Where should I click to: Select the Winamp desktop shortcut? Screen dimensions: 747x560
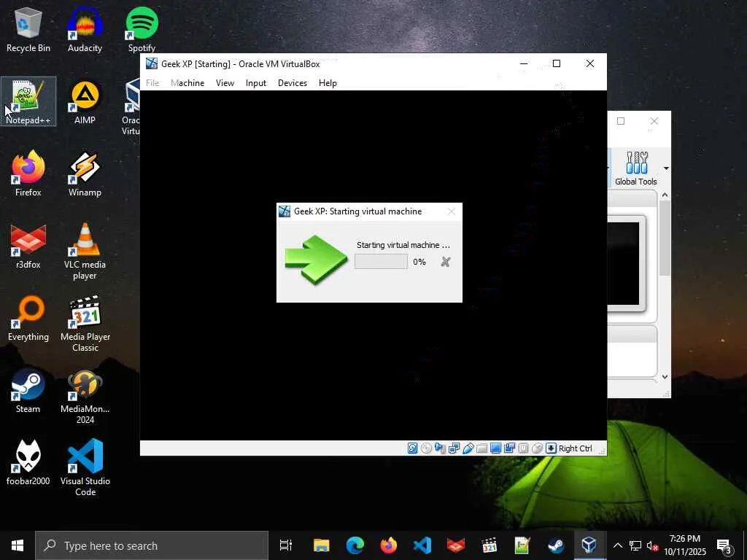85,174
